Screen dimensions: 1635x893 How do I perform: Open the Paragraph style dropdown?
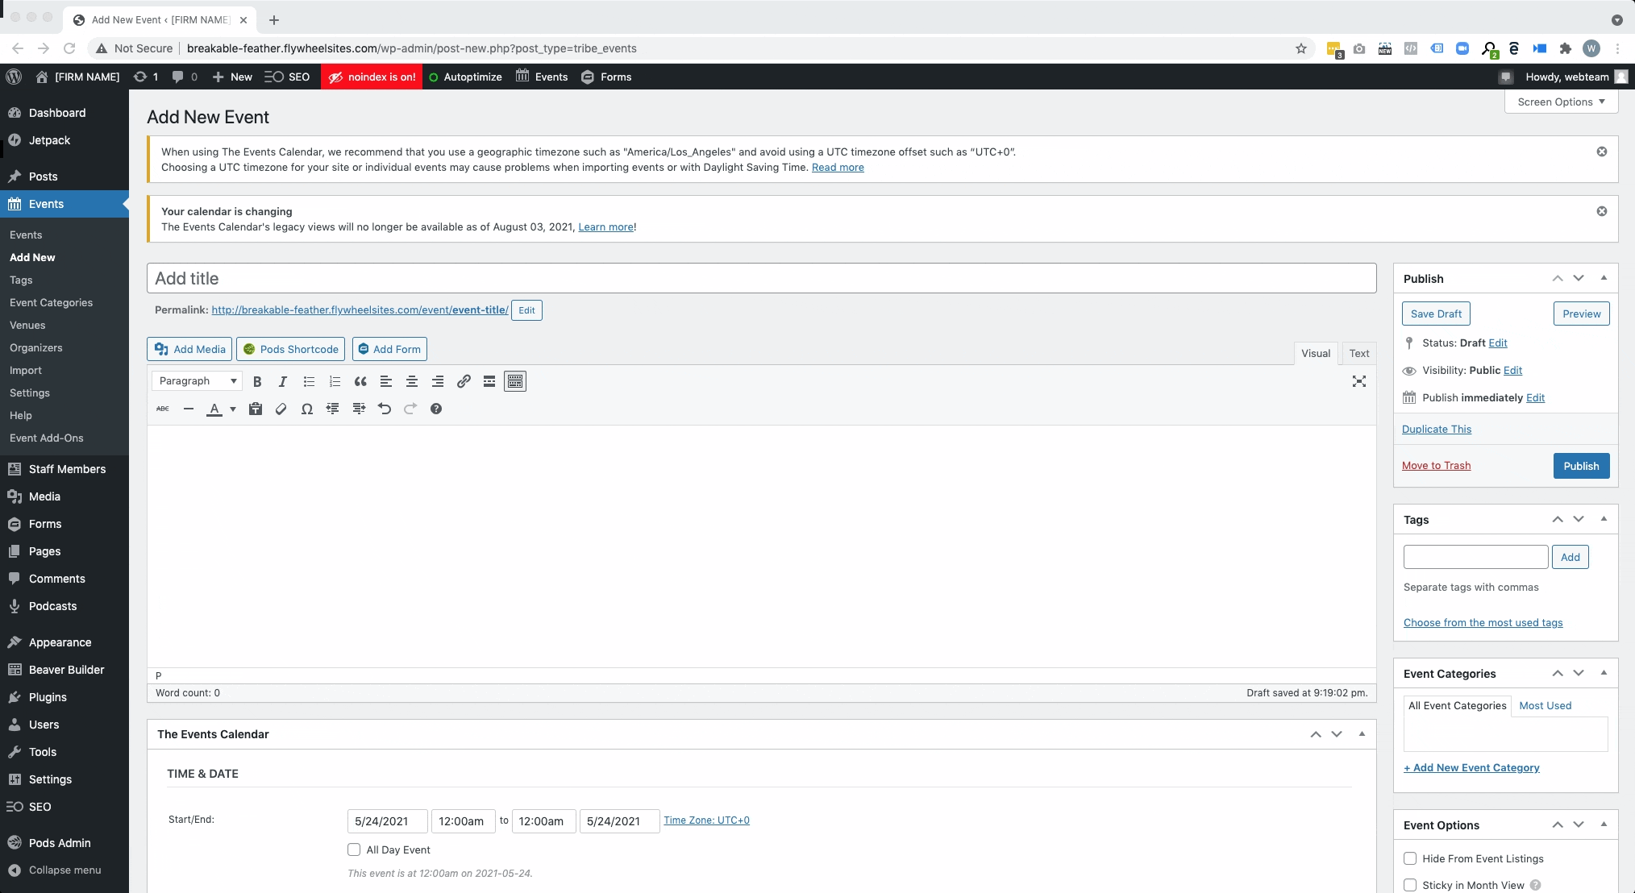tap(196, 380)
